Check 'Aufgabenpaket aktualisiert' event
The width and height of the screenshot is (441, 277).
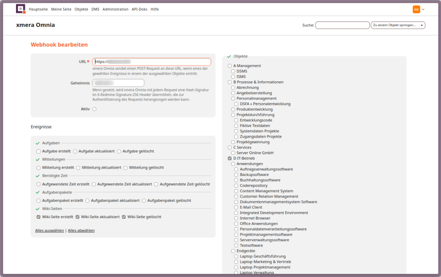(x=87, y=200)
